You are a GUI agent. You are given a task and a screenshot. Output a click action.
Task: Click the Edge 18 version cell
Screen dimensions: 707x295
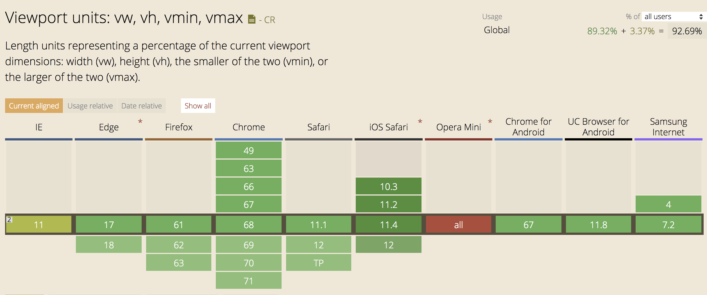coord(109,245)
